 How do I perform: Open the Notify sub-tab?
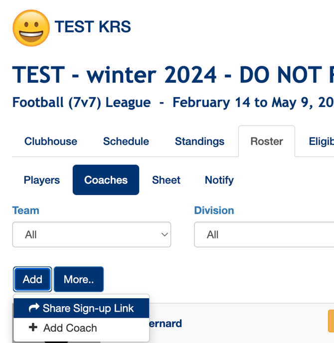click(x=219, y=180)
